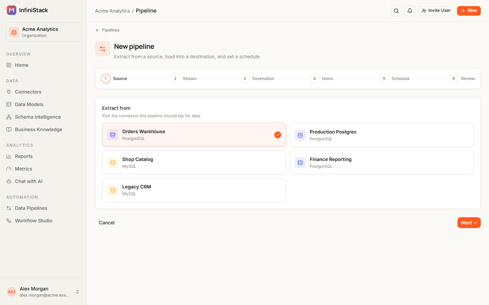Open the Acme Analytics organization selector
489x305 pixels.
click(x=43, y=32)
